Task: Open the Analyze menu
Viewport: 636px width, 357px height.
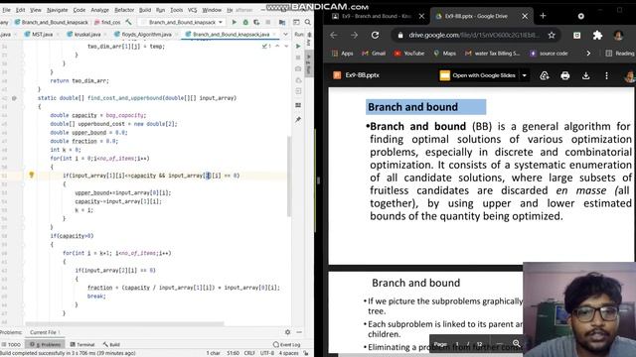Action: [x=99, y=10]
